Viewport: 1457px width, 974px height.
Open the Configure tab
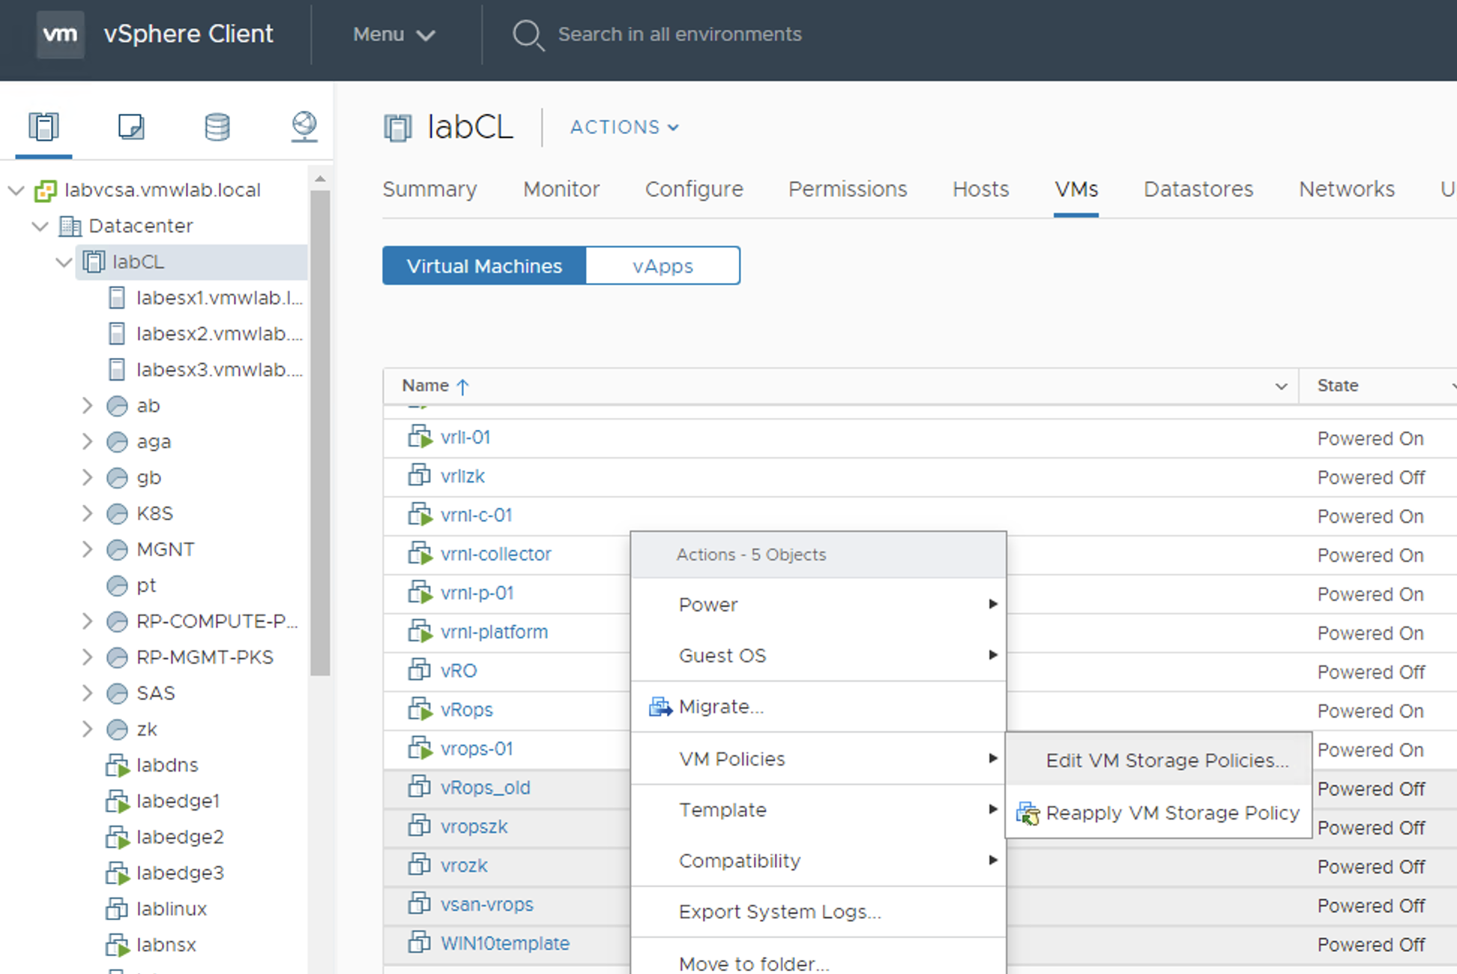pos(694,189)
